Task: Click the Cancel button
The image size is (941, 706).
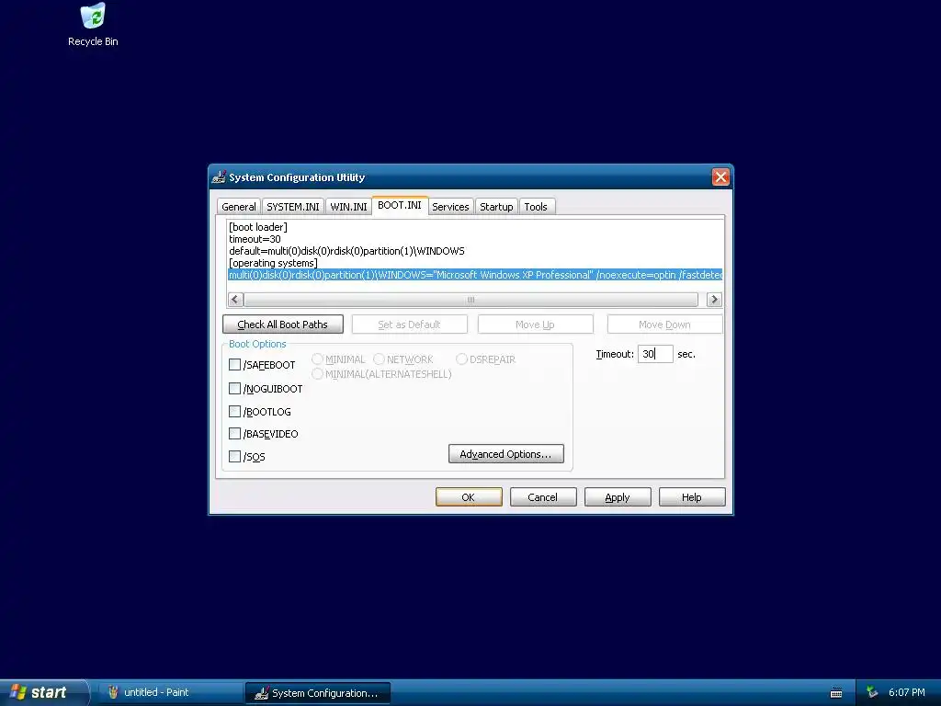Action: click(x=543, y=497)
